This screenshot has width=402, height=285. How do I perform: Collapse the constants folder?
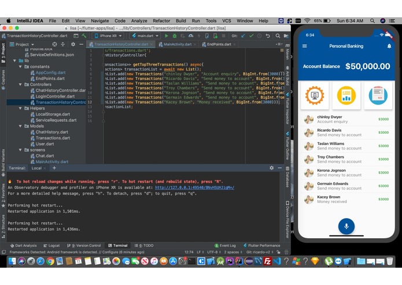point(20,66)
